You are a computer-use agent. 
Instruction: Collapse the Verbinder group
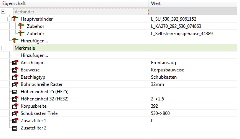point(3,12)
